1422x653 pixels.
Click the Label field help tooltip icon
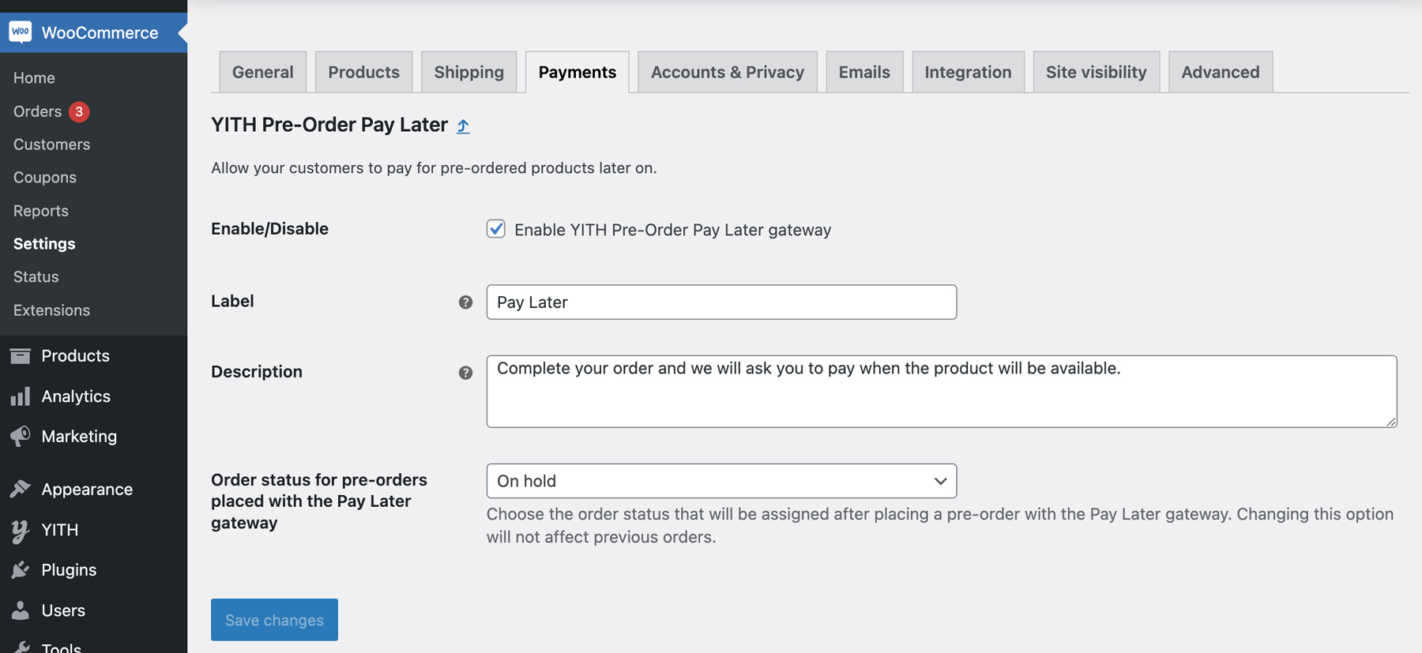point(465,302)
